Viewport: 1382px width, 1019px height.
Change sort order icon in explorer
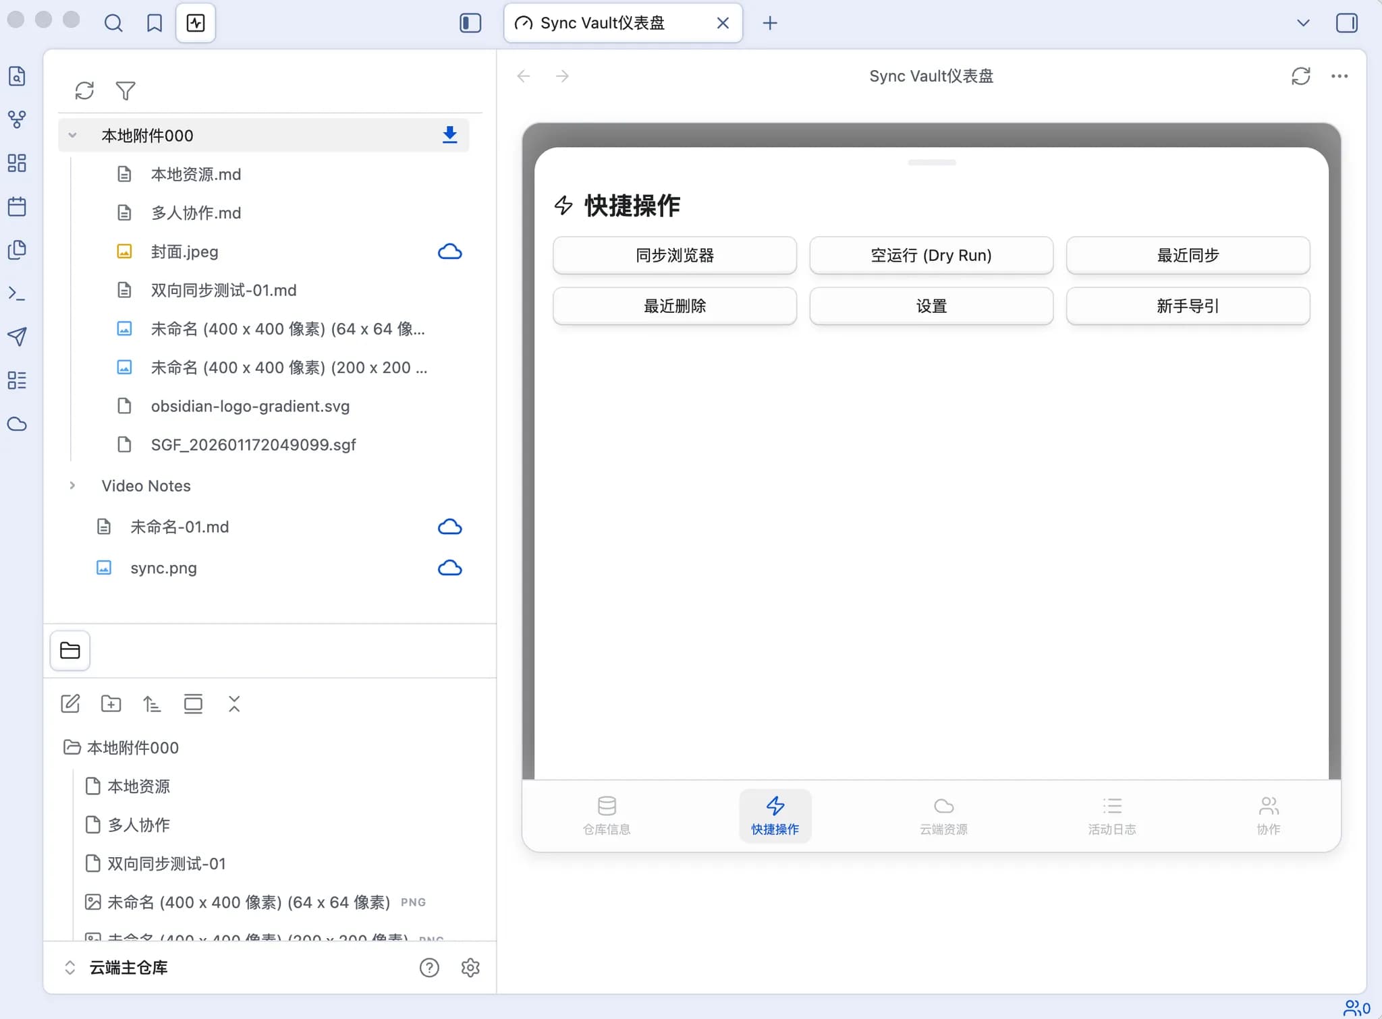pyautogui.click(x=152, y=704)
